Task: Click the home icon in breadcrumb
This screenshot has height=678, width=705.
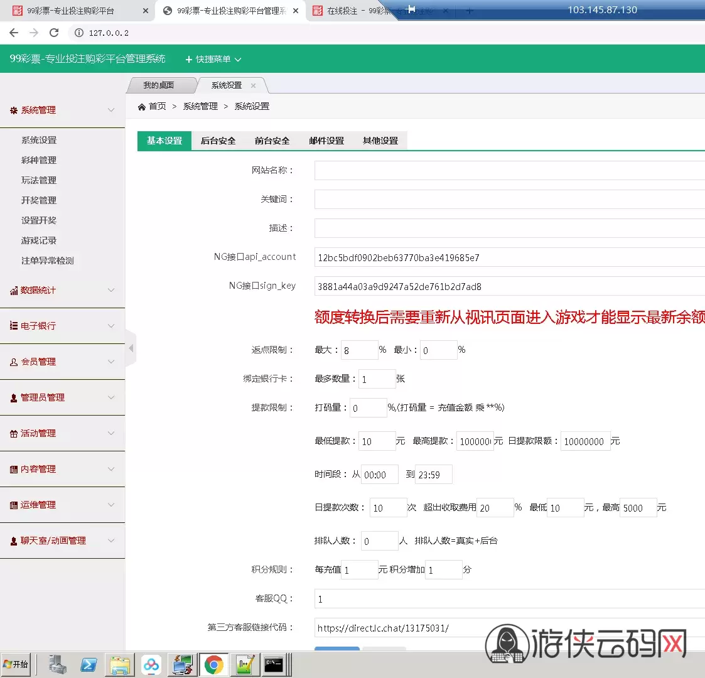Action: (x=142, y=107)
